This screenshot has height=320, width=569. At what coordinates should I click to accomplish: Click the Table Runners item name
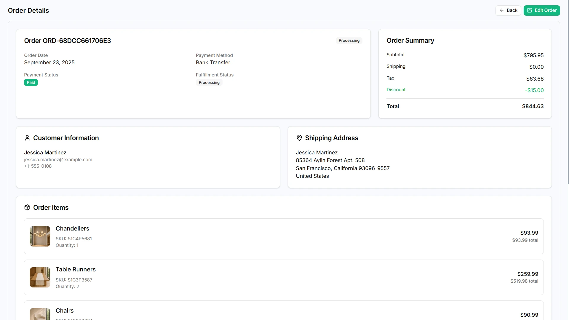76,269
